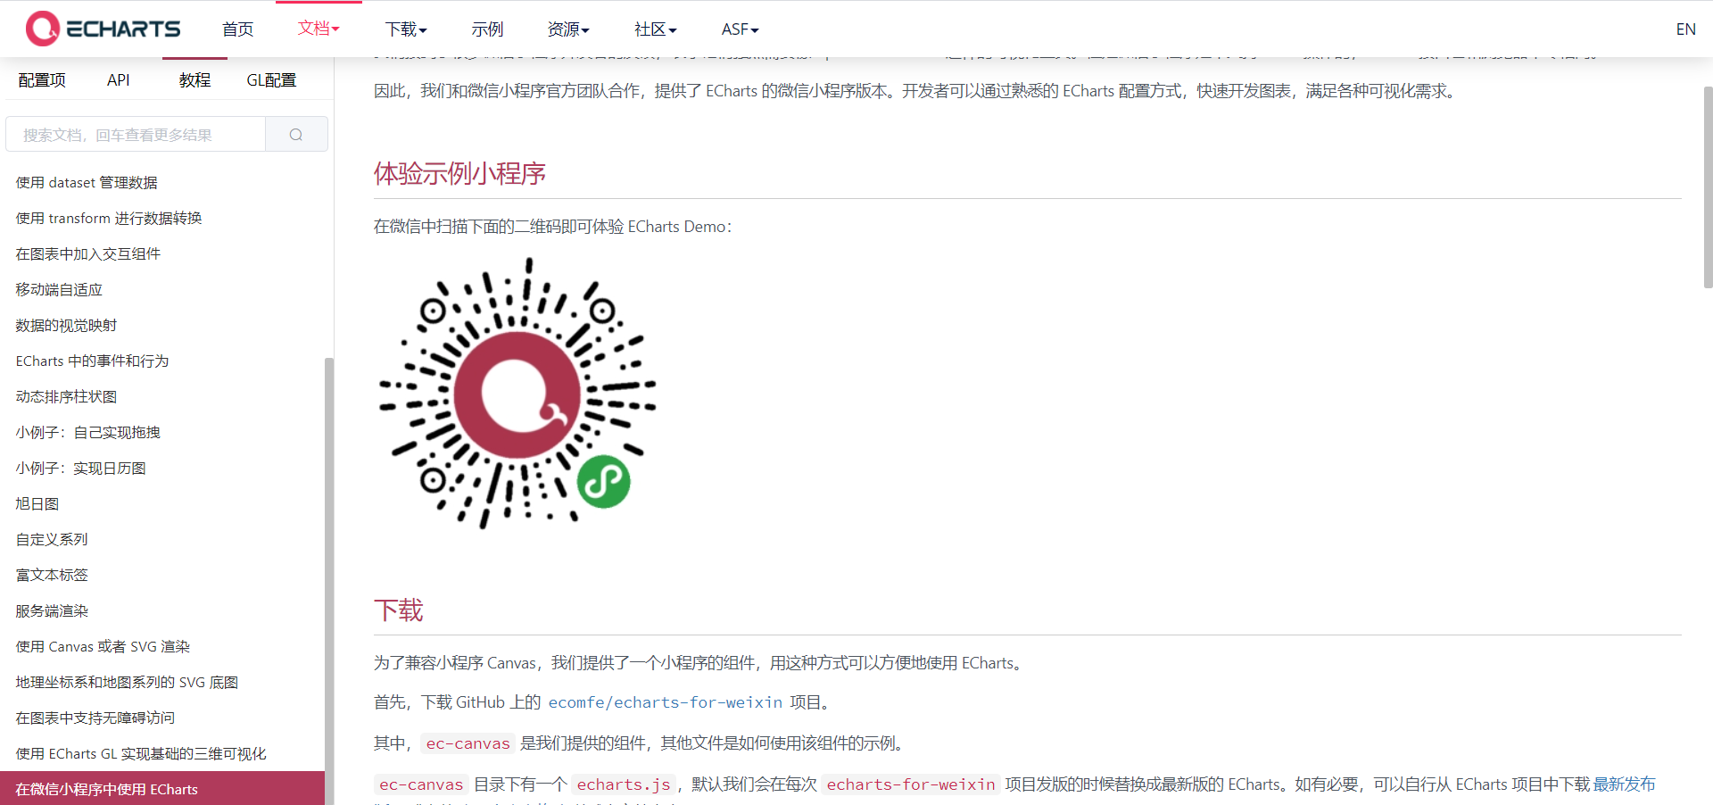The height and width of the screenshot is (805, 1713).
Task: Open the ASF dropdown
Action: tap(739, 29)
